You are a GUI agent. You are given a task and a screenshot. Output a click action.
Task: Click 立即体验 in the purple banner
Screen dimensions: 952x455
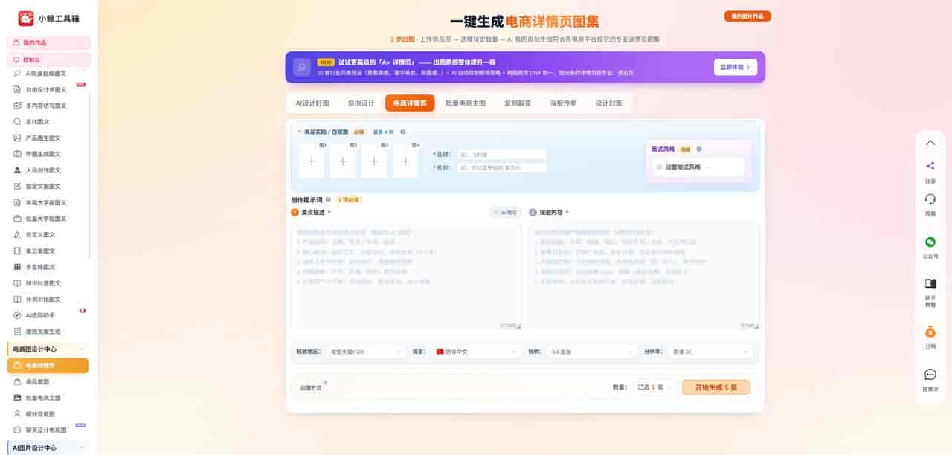[x=736, y=67]
